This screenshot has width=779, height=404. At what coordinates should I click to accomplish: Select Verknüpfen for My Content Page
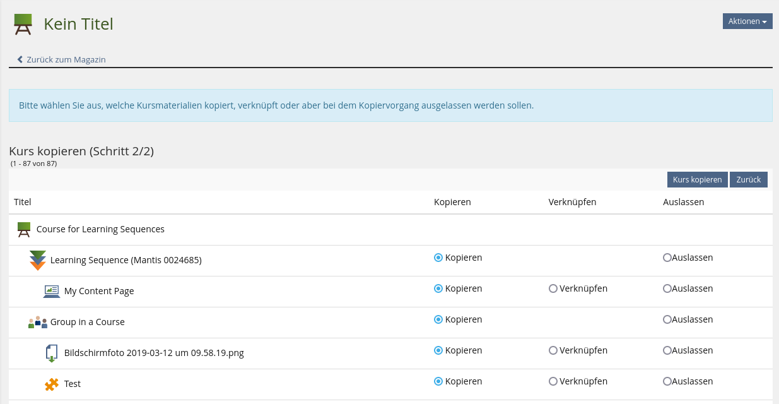(553, 288)
